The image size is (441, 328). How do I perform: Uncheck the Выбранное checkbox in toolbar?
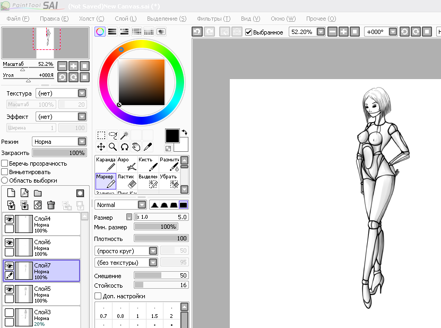point(249,32)
